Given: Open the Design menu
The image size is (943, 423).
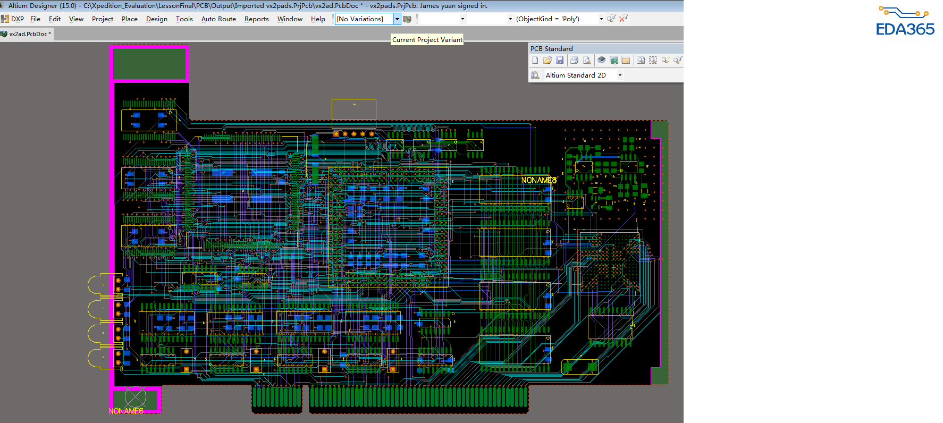Looking at the screenshot, I should [156, 19].
